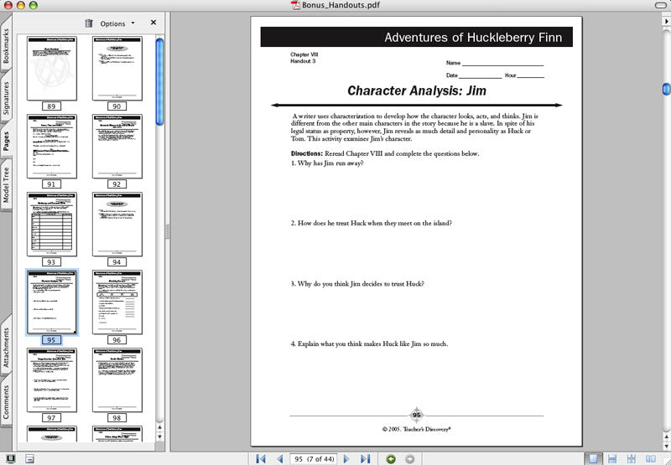The image size is (671, 465).
Task: Open the Options dropdown menu
Action: (117, 23)
